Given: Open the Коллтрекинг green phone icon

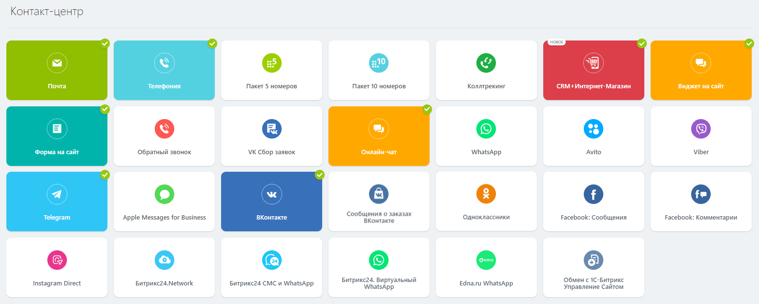Looking at the screenshot, I should pos(486,63).
